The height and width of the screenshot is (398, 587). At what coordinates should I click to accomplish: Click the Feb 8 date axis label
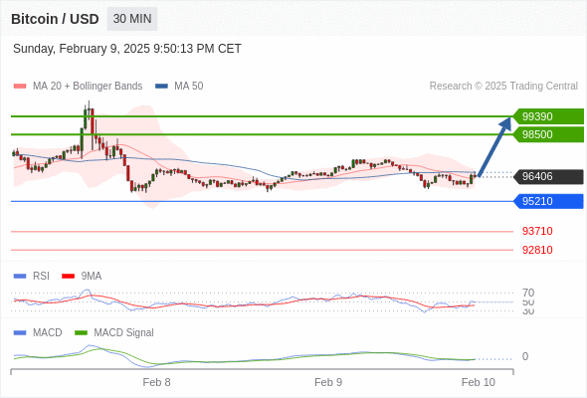pos(156,382)
